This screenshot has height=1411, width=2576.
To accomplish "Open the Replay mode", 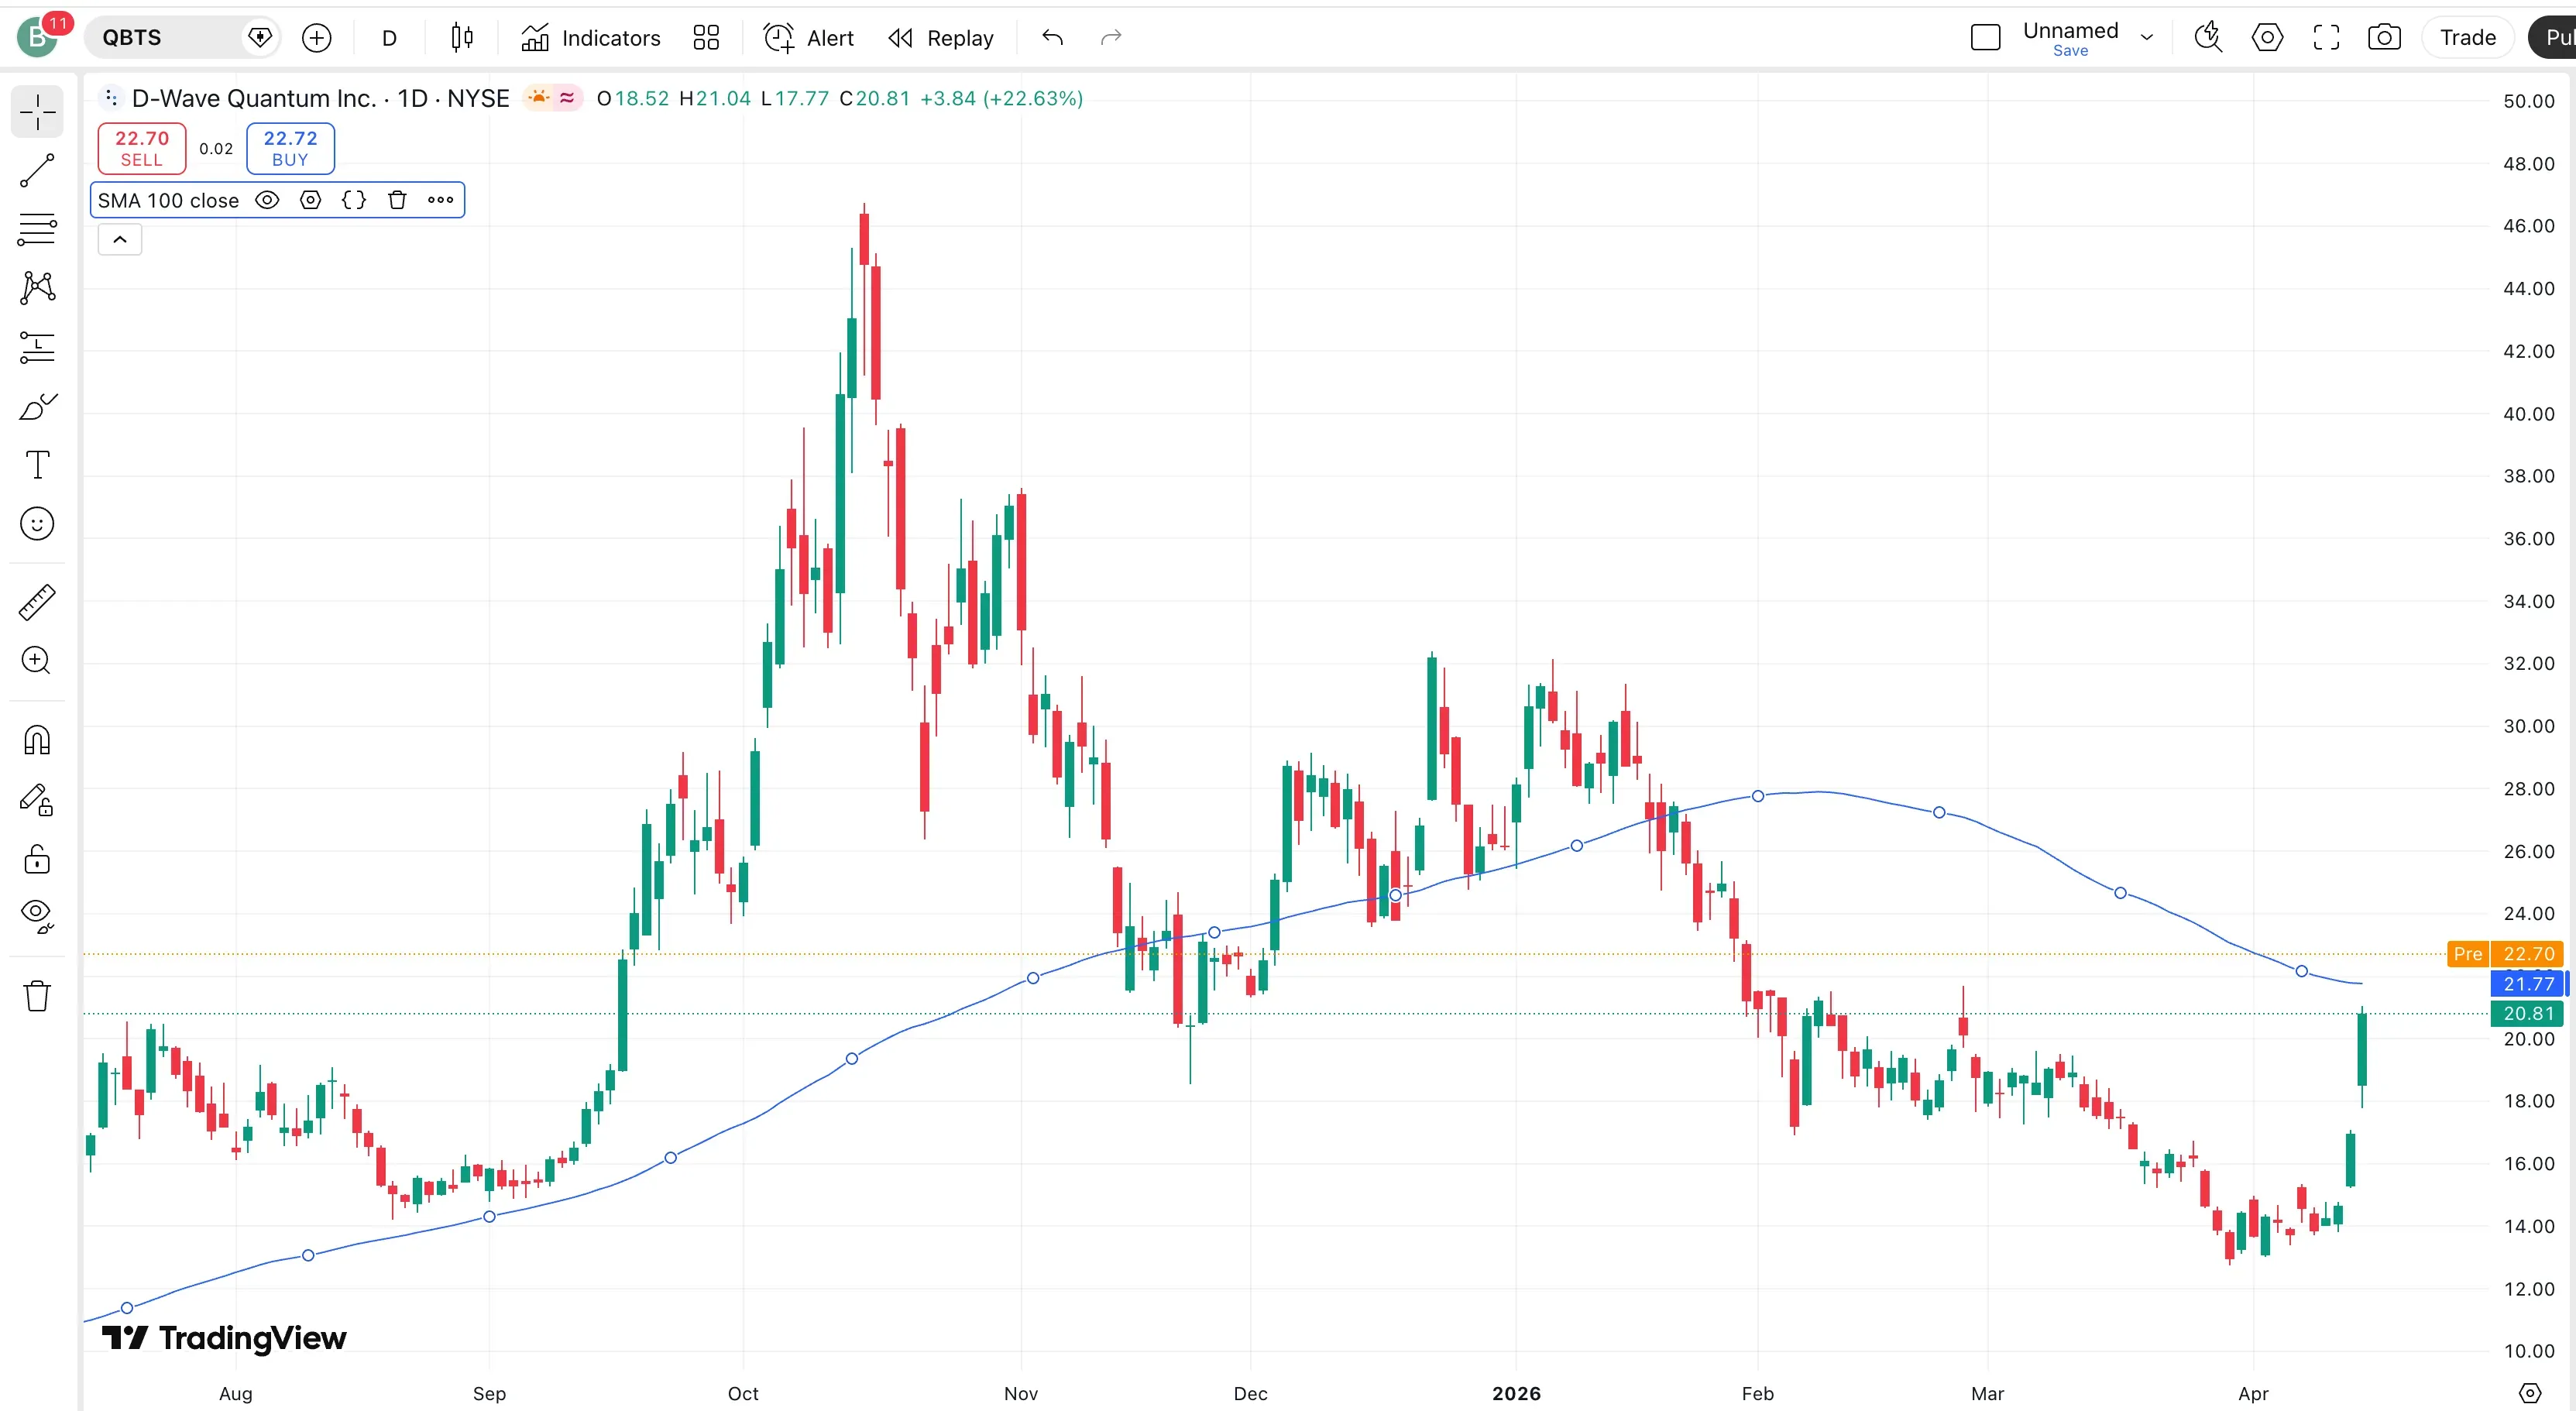I will tap(941, 38).
